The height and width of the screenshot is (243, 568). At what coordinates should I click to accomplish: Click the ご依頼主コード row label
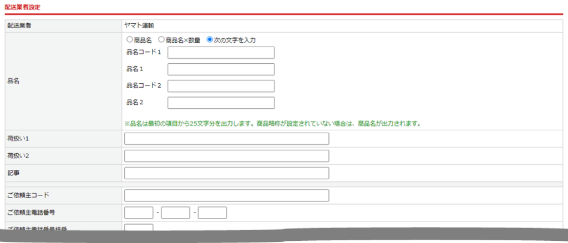coord(28,195)
